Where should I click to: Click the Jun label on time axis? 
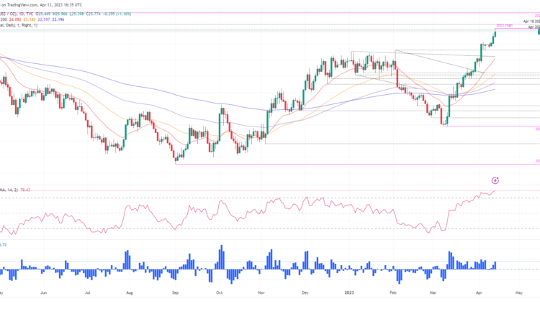44,293
